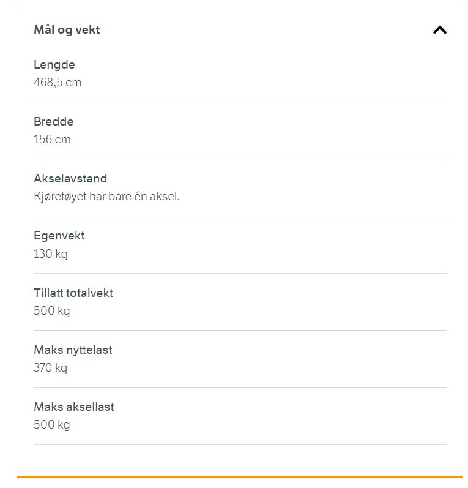Viewport: 468px width, 488px height.
Task: Click the gray divider line above Mål og vekt
Action: [240, 2]
